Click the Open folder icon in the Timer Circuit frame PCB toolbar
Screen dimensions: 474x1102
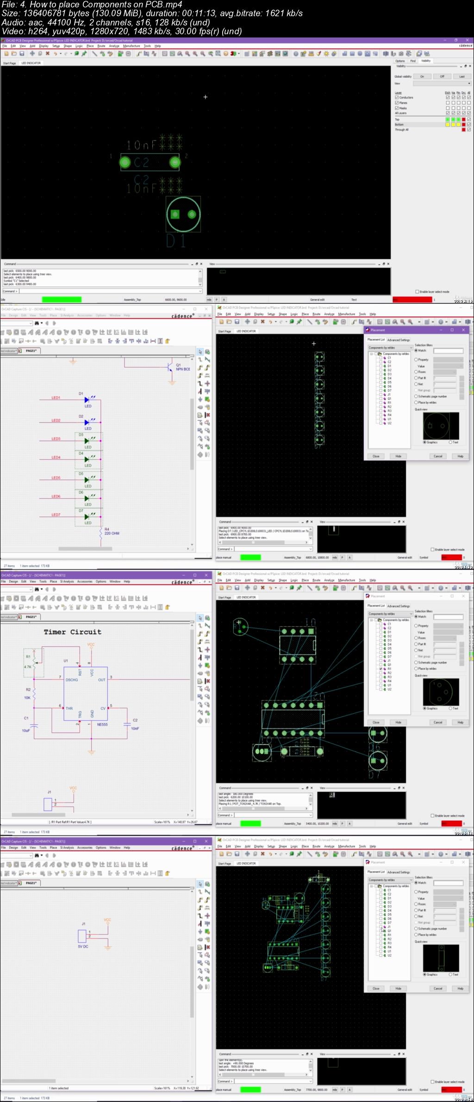point(229,588)
